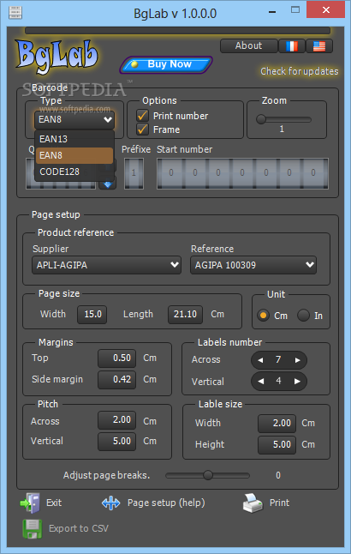Click the blue quantity down arrow
351x554 pixels.
108,184
